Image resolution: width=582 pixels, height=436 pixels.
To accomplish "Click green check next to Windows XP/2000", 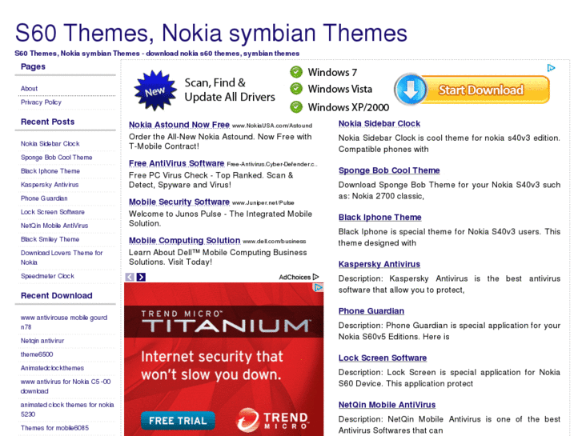I will point(296,107).
